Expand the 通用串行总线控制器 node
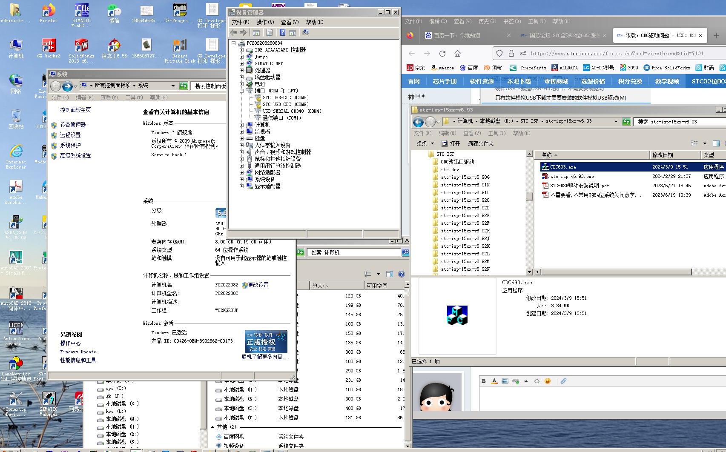 click(242, 166)
